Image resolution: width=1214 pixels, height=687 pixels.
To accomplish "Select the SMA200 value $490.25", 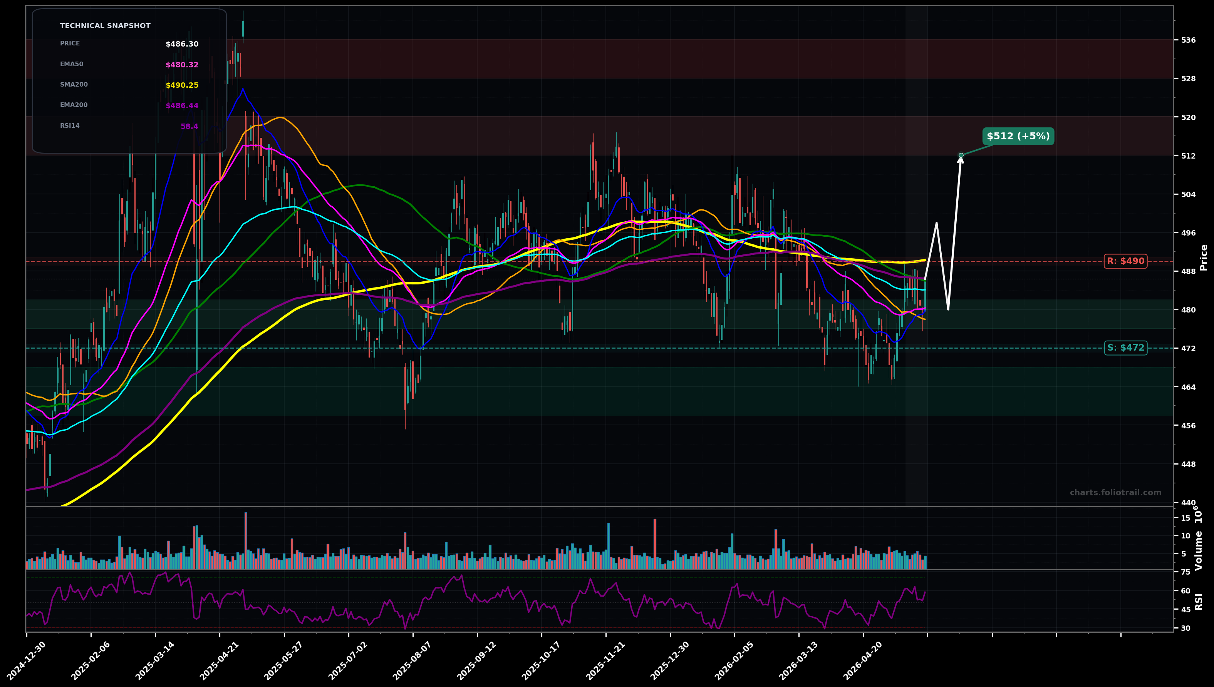I will (182, 85).
